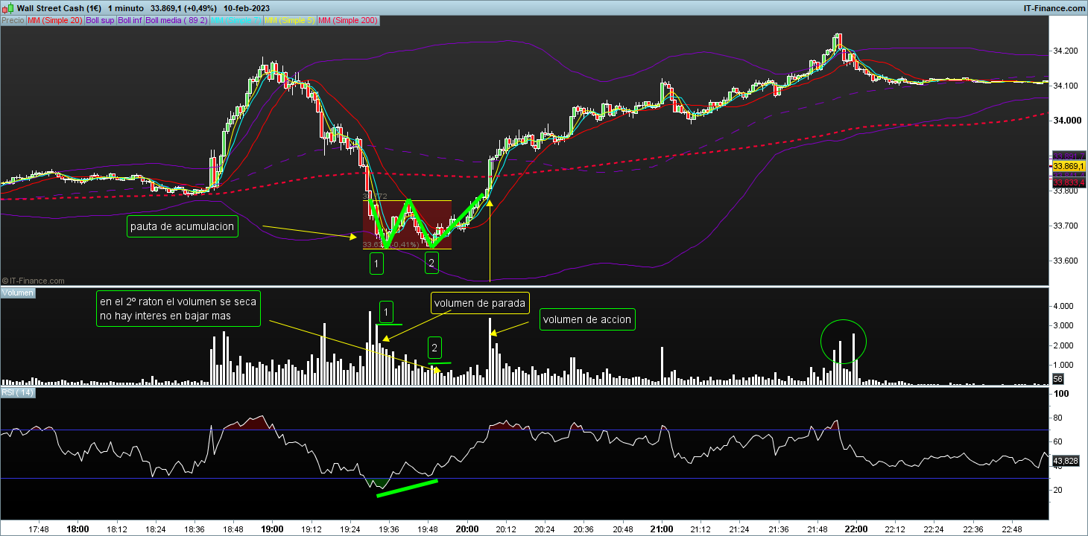Click the 33.600 price axis label
Screen dimensions: 1088x536
1066,261
